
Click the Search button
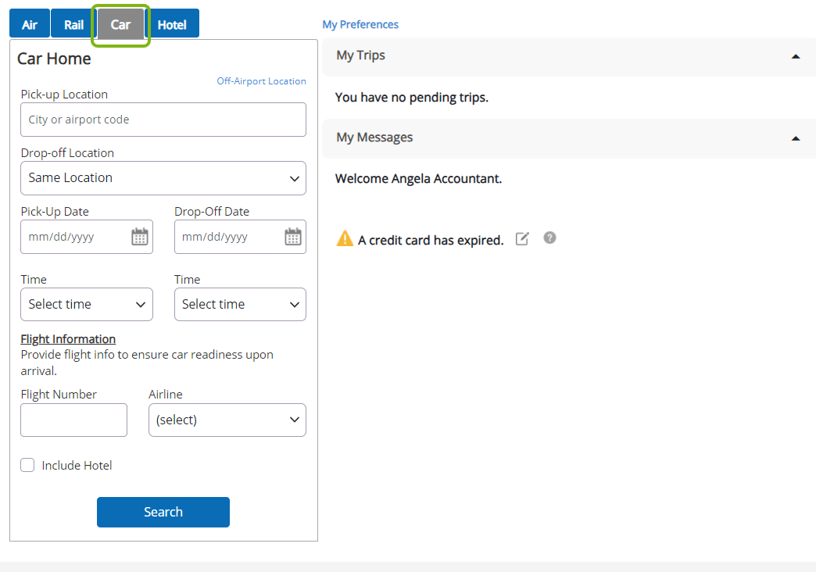point(163,512)
